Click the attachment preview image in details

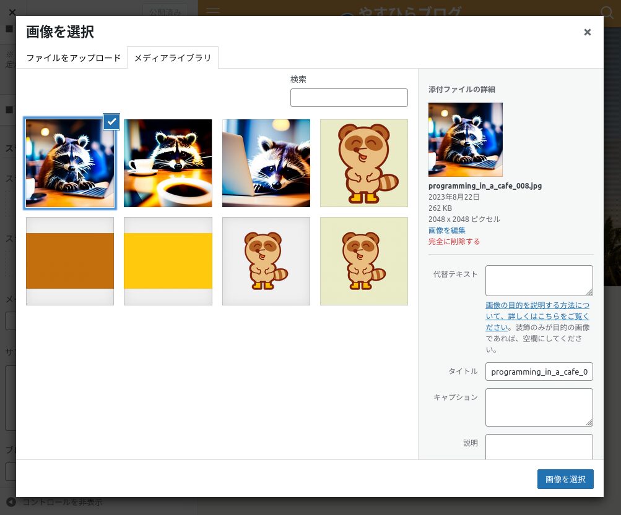(x=466, y=140)
